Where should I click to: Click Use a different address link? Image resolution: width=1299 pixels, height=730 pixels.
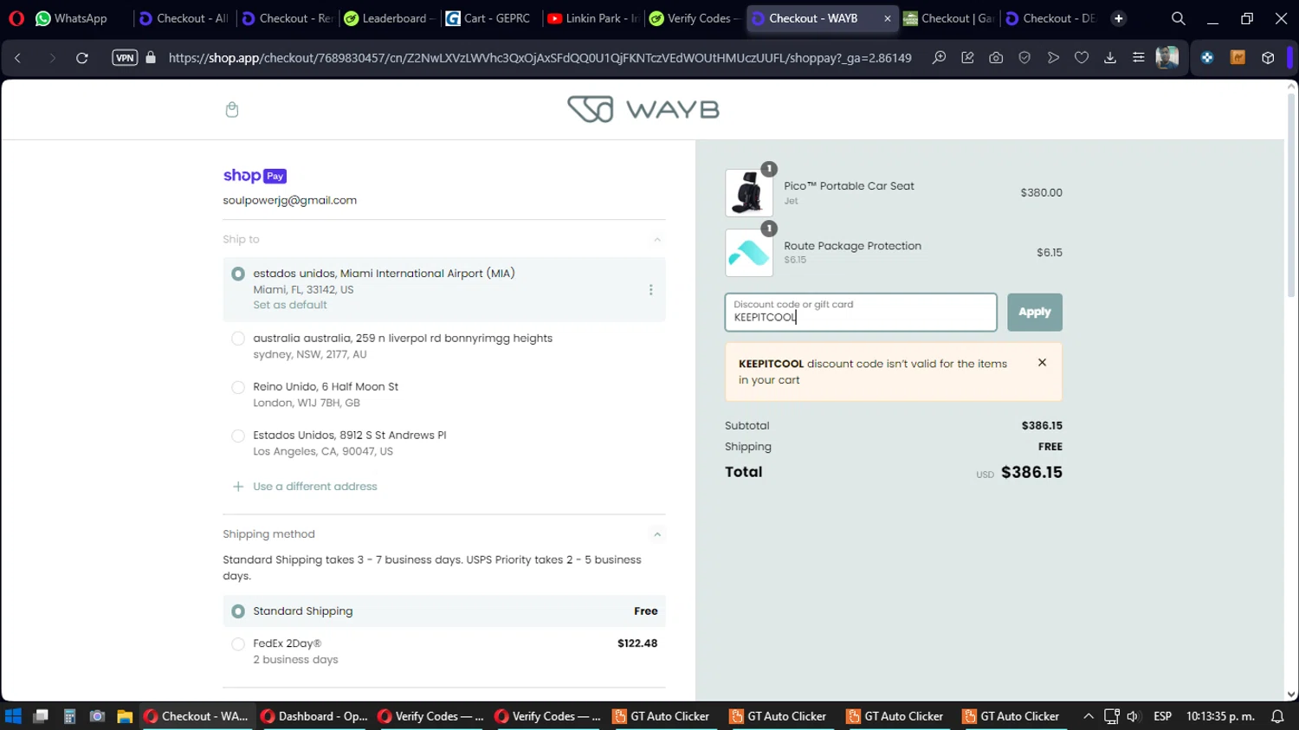[x=315, y=487]
